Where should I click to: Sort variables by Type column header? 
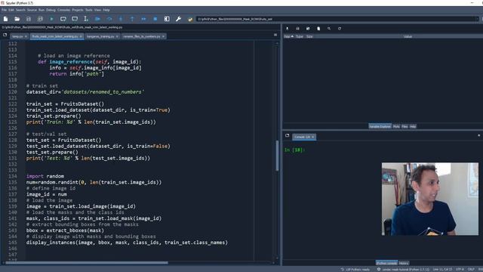[x=300, y=36]
